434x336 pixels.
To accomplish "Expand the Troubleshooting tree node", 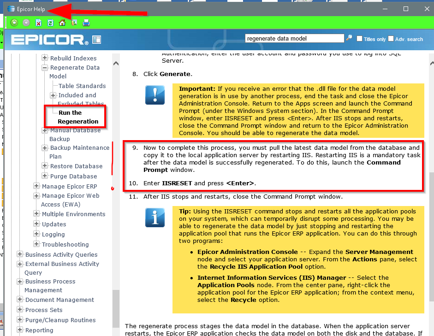I will click(36, 244).
